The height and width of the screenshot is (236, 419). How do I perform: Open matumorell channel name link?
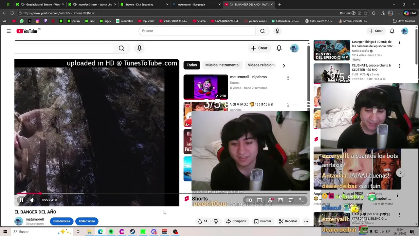[35, 219]
